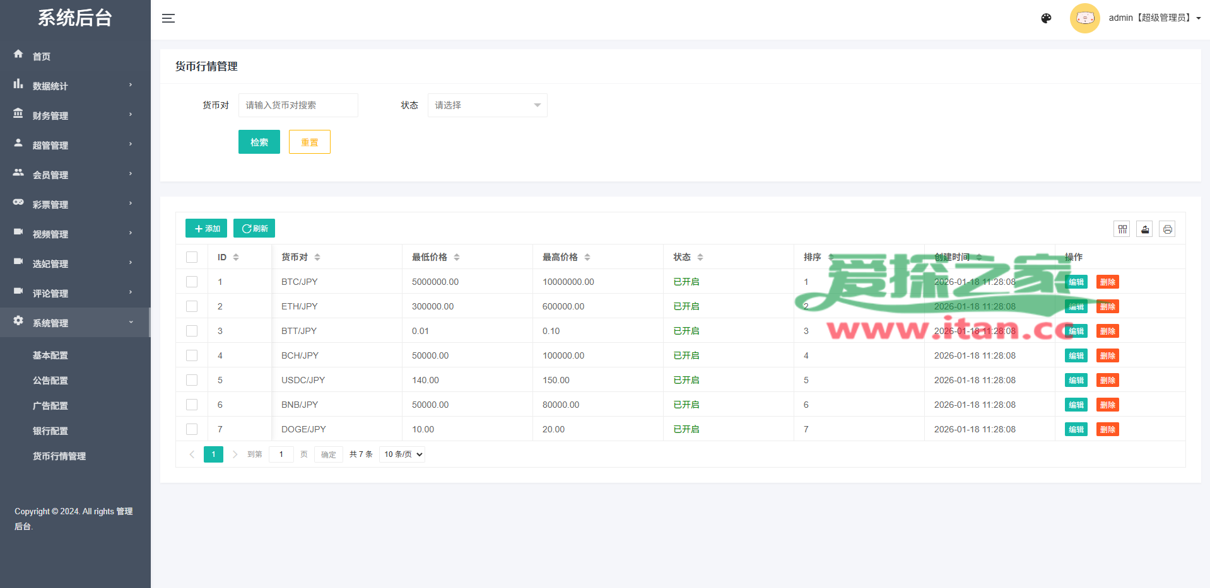Image resolution: width=1210 pixels, height=588 pixels.
Task: Click the export table icon
Action: click(x=1144, y=229)
